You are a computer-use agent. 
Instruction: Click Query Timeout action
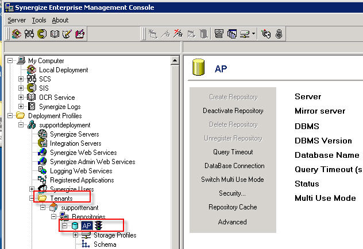pos(233,152)
